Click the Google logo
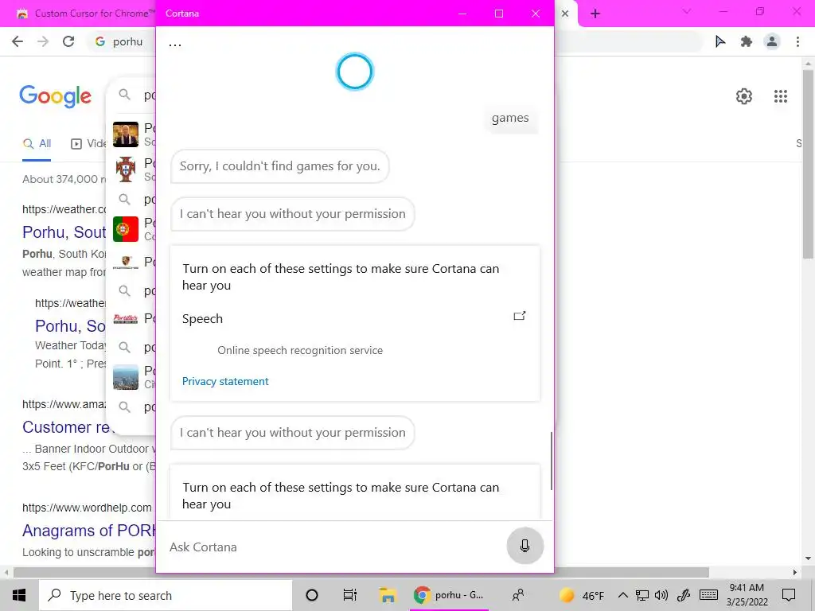Viewport: 815px width, 611px height. pyautogui.click(x=56, y=96)
